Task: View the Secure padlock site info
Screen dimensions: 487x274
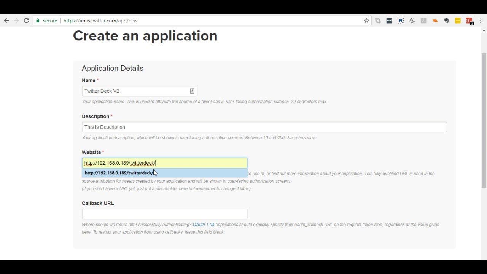Action: (x=46, y=21)
